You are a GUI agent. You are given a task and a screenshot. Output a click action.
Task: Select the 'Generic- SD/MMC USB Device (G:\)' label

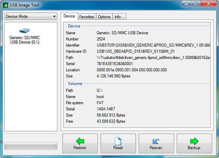pyautogui.click(x=25, y=40)
